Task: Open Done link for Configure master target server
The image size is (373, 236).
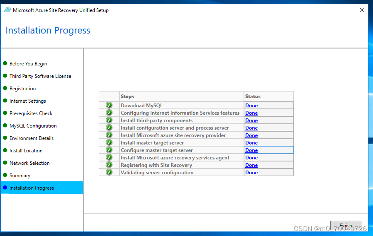Action: (x=251, y=150)
